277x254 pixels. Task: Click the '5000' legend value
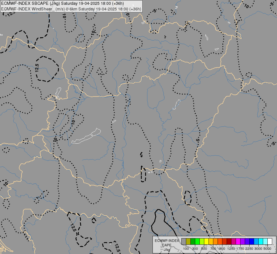[x=267, y=249]
